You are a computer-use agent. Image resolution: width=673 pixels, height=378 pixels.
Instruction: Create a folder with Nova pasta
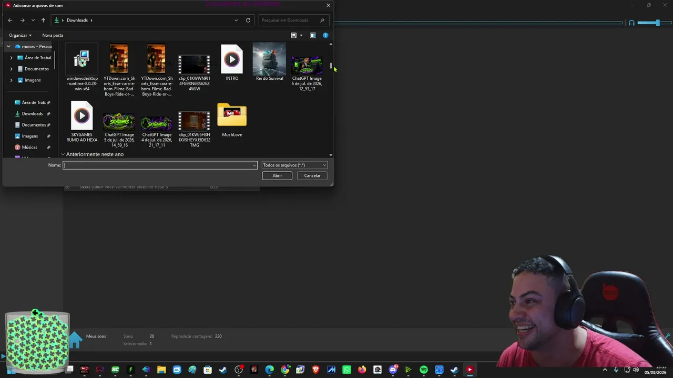[x=53, y=35]
